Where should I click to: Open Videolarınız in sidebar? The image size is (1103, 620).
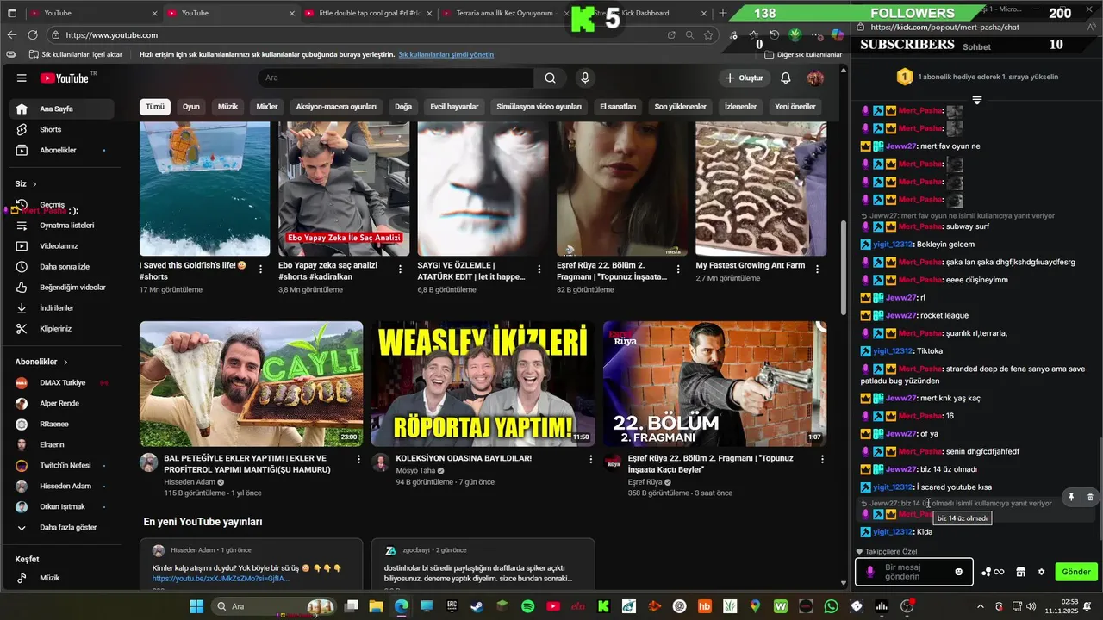(62, 246)
